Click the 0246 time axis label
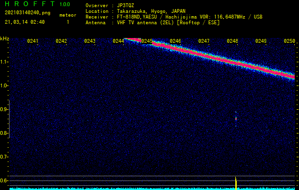Screen dimensions: 299x190 (x=175, y=41)
